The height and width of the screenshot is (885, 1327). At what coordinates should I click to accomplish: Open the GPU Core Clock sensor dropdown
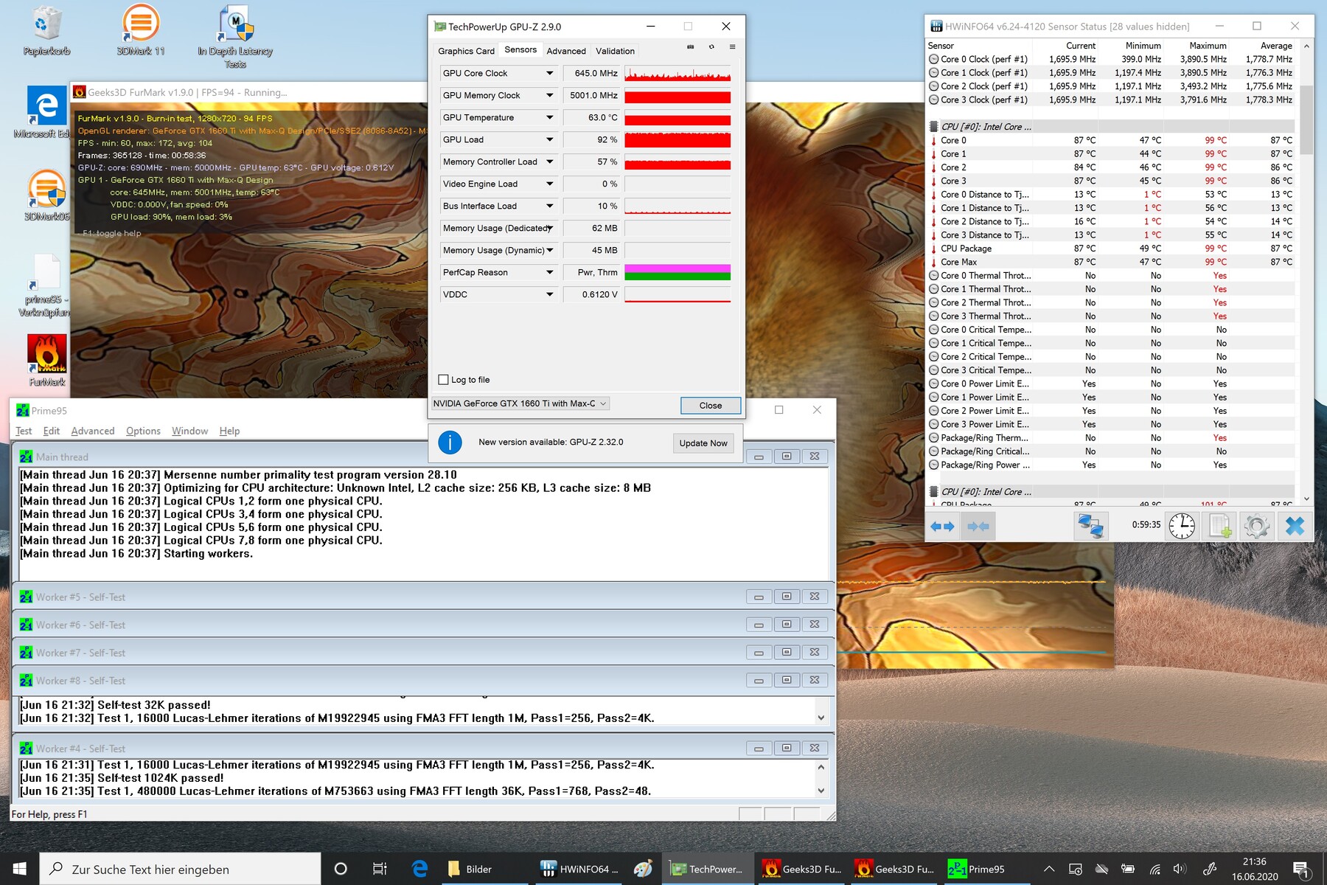coord(549,73)
